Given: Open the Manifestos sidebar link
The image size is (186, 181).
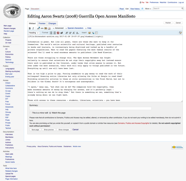Looking at the screenshot, I should click(x=9, y=137).
